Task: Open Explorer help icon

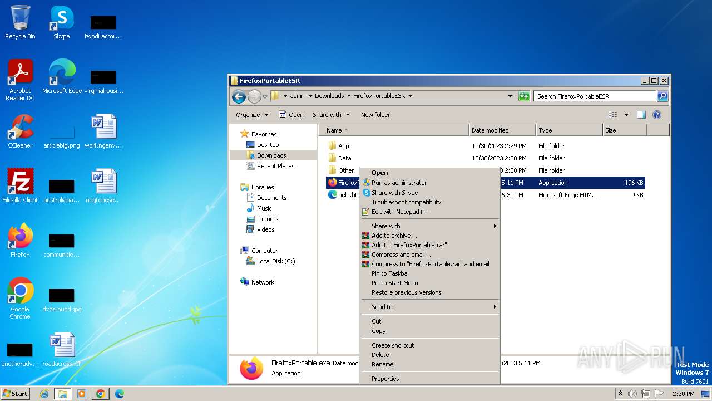Action: point(657,115)
